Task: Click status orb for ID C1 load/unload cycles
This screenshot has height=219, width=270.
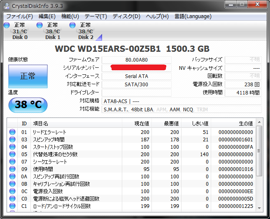Action: coord(12,206)
